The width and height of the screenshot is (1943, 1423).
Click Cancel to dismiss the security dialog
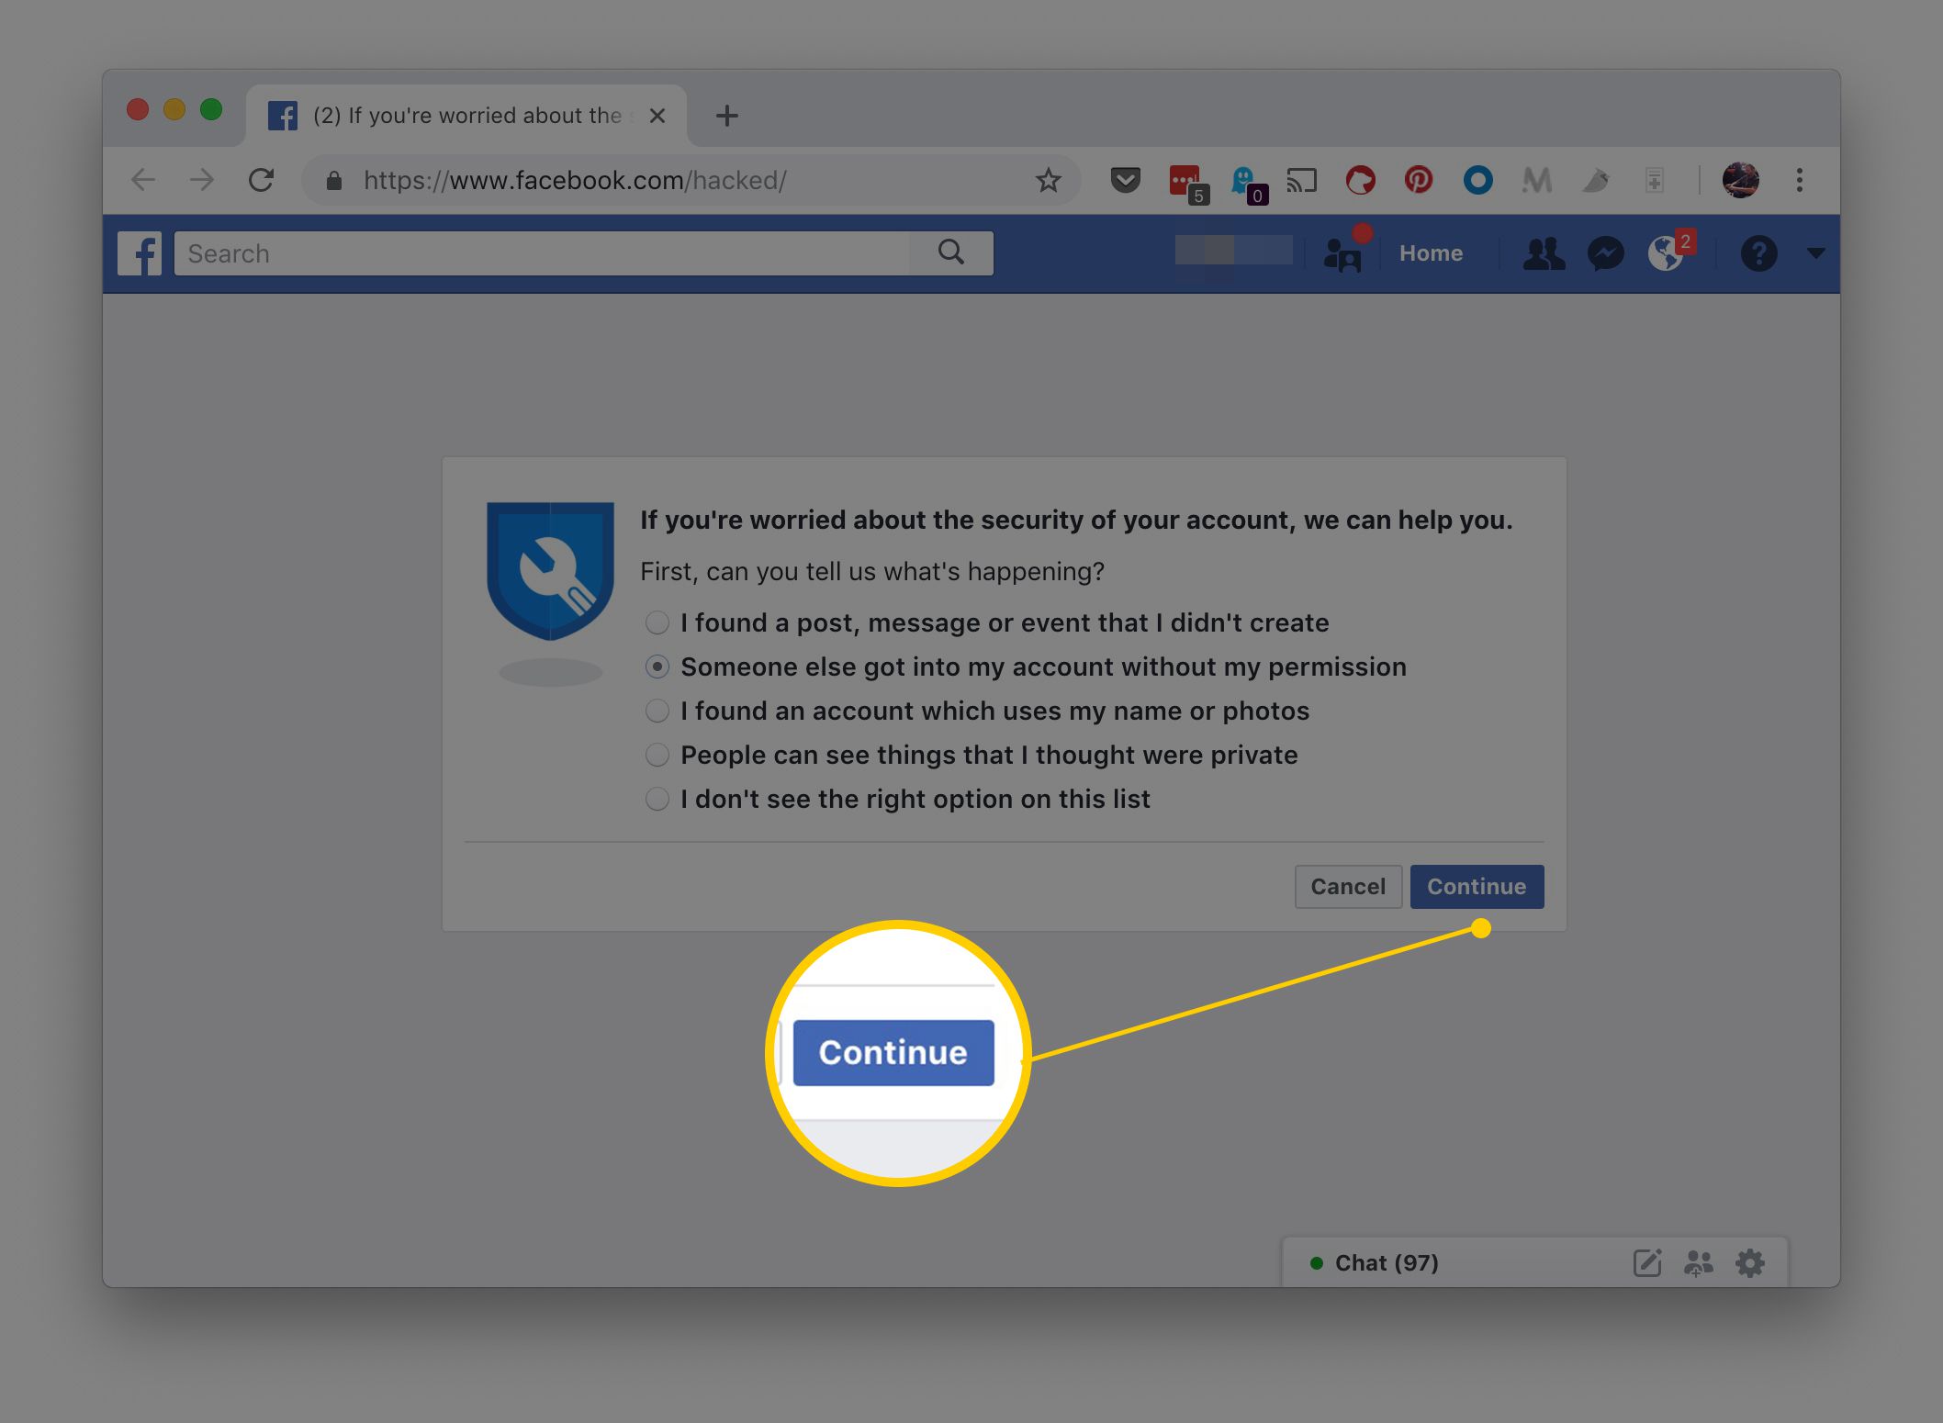[x=1347, y=886]
